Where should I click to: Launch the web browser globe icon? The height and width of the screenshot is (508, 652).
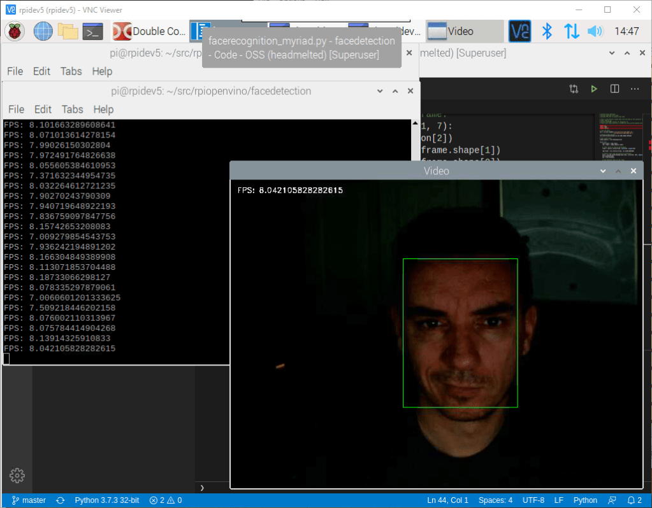(43, 31)
